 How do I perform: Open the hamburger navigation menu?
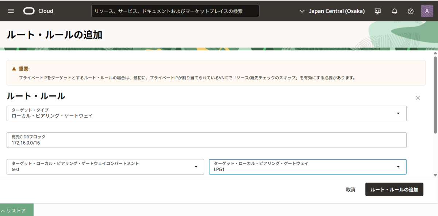click(x=11, y=11)
